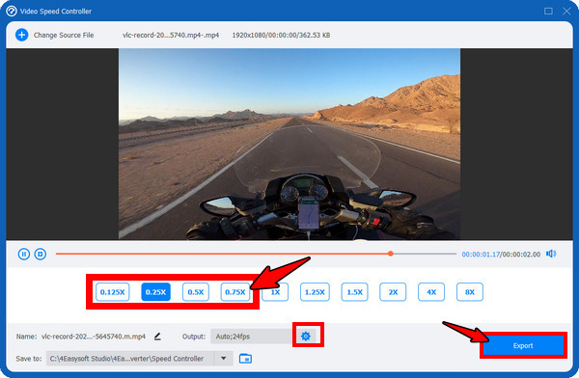Select the 0.125X speed option
Image resolution: width=579 pixels, height=378 pixels.
click(x=112, y=292)
